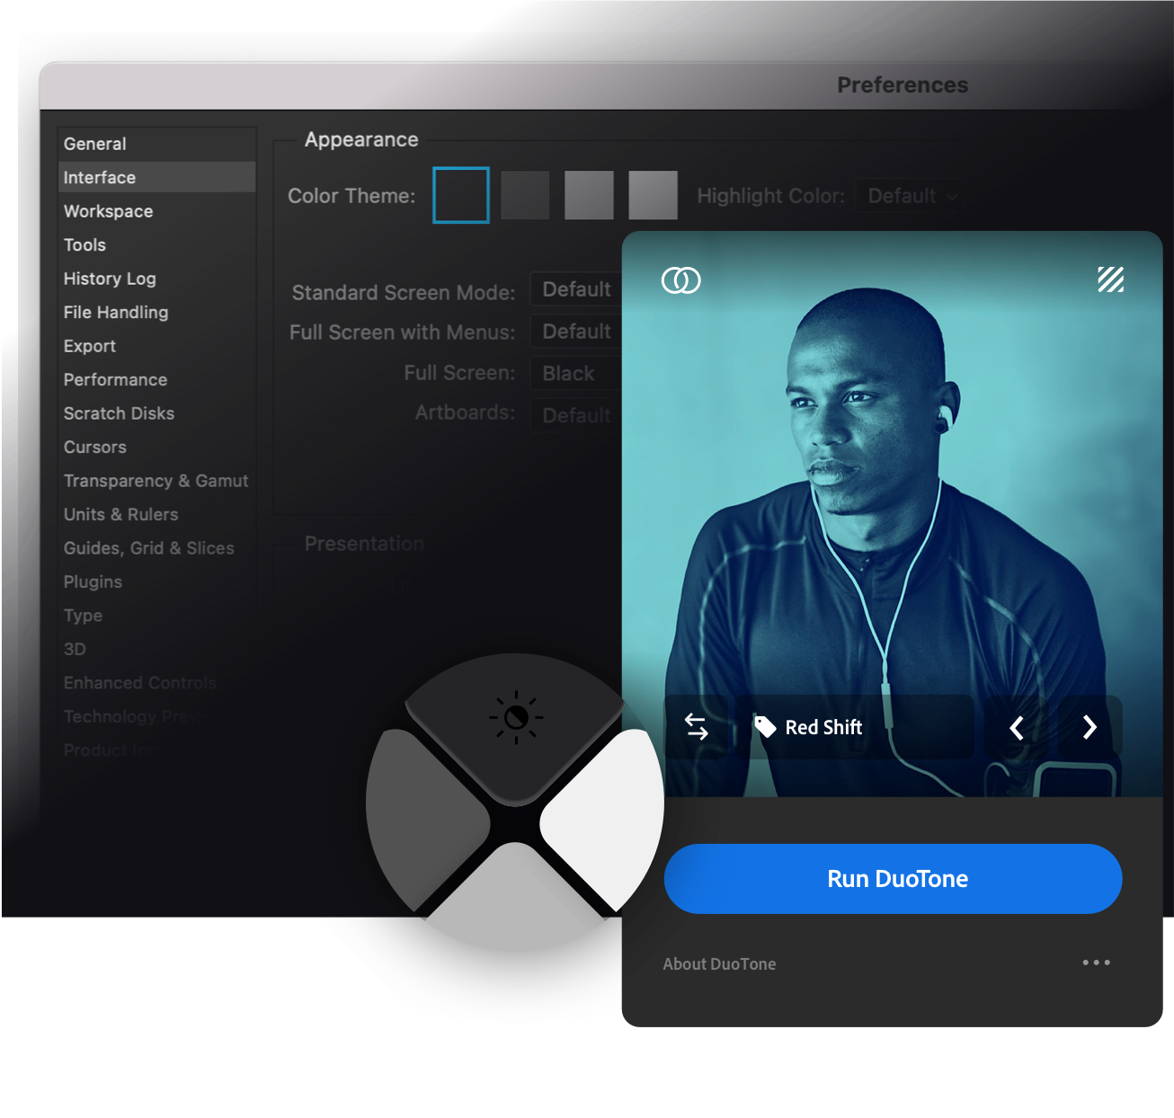
Task: Open the Highlight Color dropdown
Action: (912, 196)
